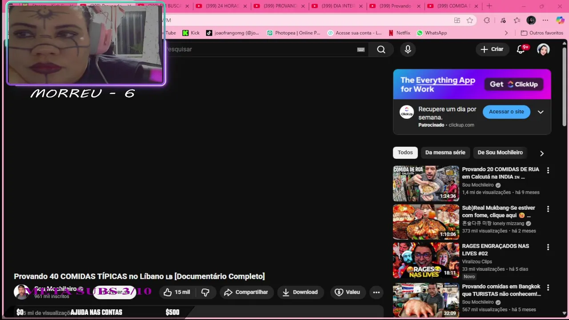Open options menu for Bangkok video

[548, 288]
